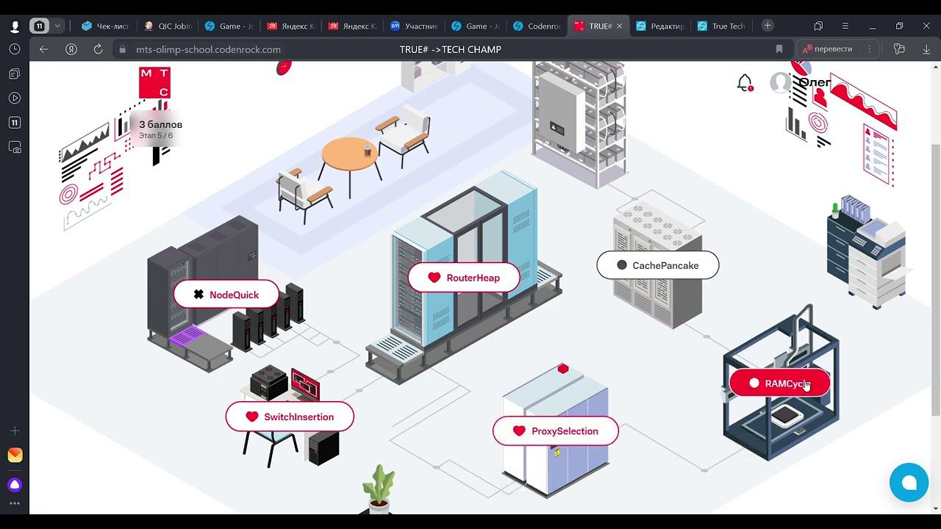Open the sidebar history clock icon
Screen dimensions: 941x529
15,49
